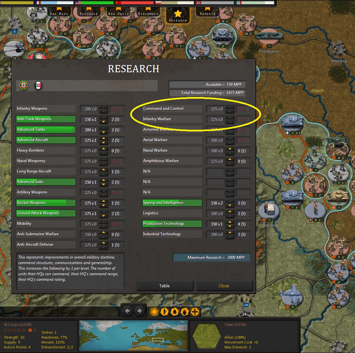Select the tank unit at Tarnopol

(223, 36)
